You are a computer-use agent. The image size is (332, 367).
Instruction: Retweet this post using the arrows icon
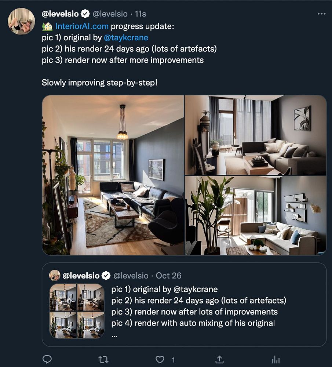pos(103,359)
